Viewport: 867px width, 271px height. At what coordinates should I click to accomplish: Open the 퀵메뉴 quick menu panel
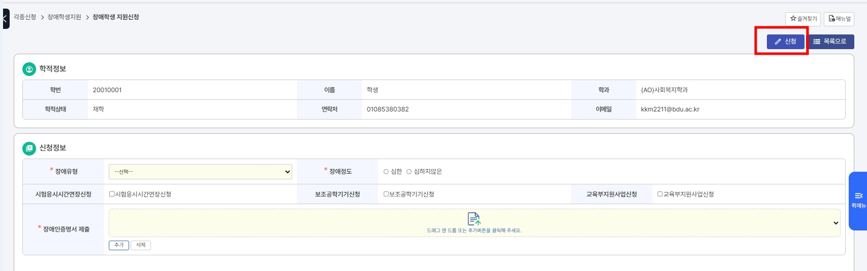pos(858,201)
